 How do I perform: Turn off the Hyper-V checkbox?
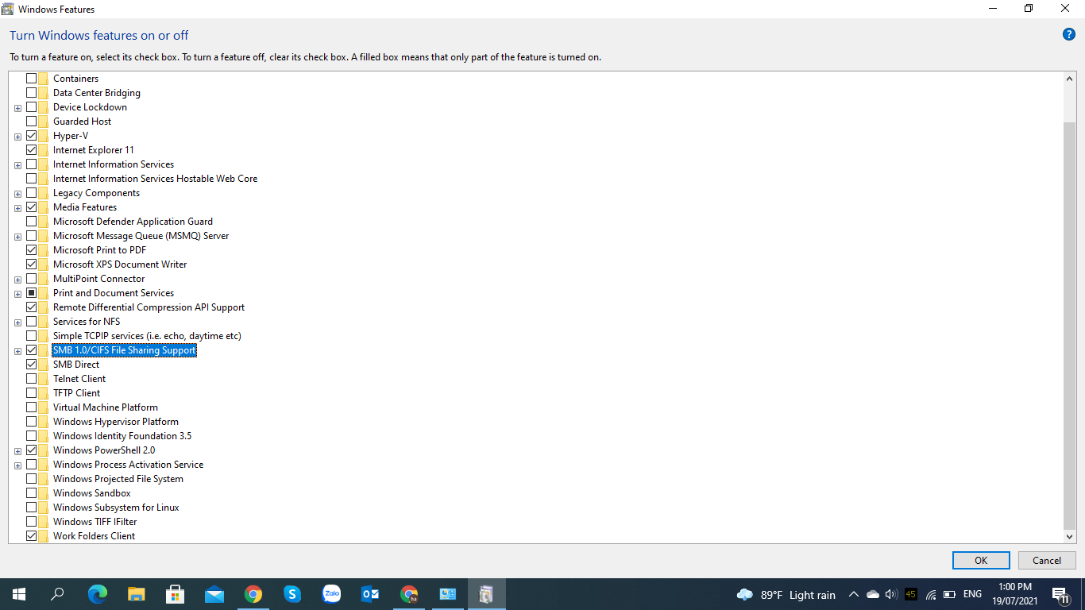coord(32,136)
